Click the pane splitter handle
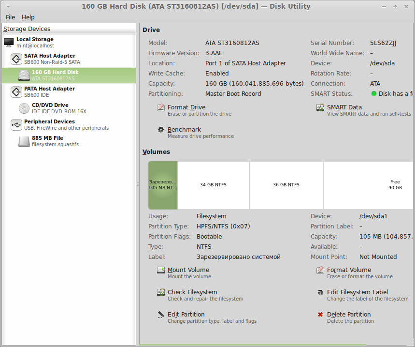The height and width of the screenshot is (347, 415). point(138,184)
